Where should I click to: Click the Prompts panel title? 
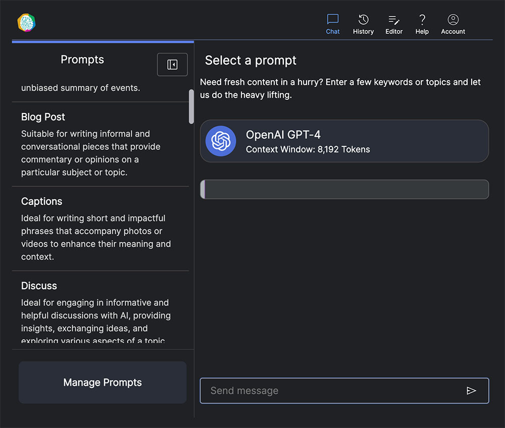coord(82,60)
